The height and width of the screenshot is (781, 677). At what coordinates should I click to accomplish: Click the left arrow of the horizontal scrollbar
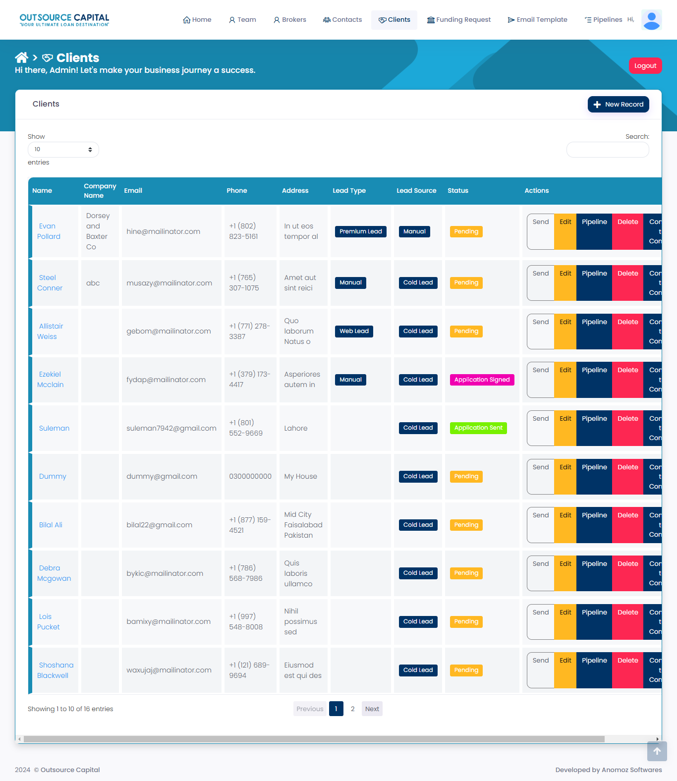19,739
